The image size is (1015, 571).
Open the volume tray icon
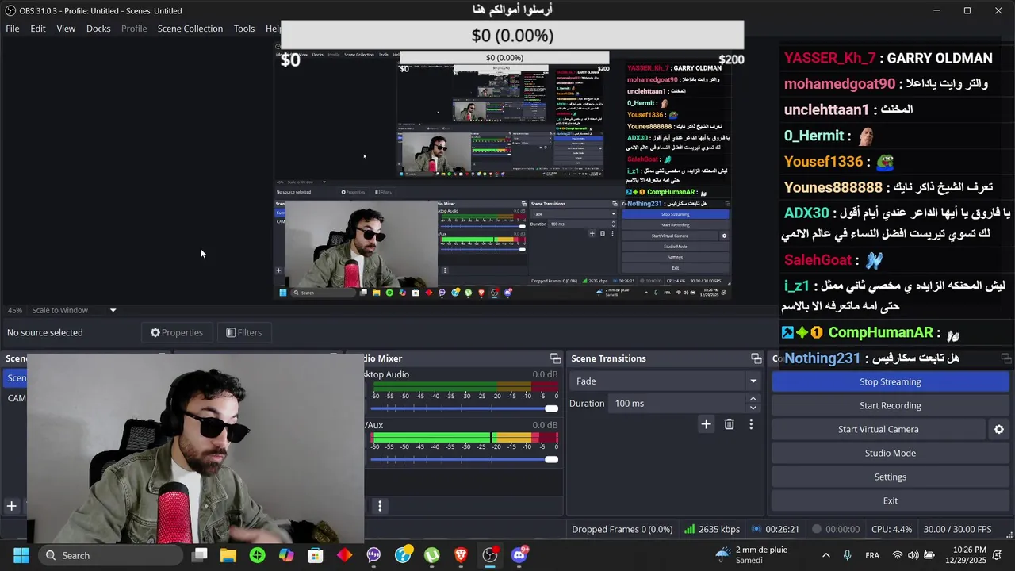coord(913,555)
